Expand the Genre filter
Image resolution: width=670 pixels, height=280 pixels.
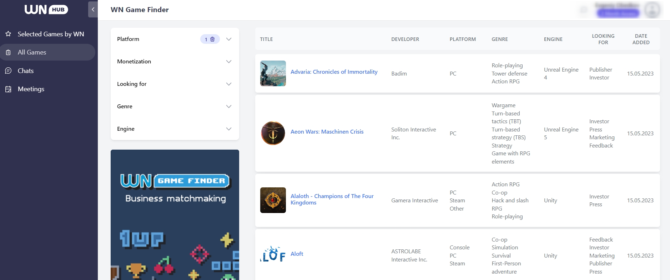[x=229, y=107]
